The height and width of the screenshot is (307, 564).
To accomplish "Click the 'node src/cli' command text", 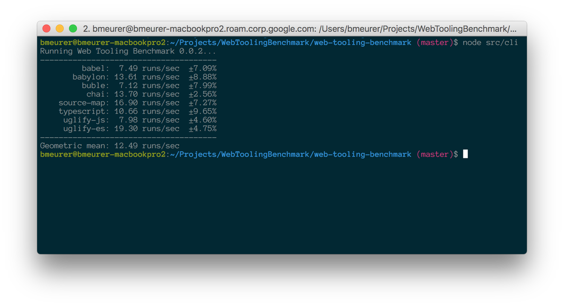I will [x=490, y=43].
